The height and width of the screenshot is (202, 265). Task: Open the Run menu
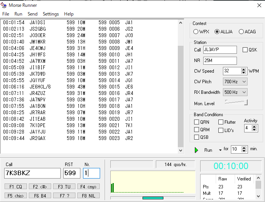pos(18,14)
